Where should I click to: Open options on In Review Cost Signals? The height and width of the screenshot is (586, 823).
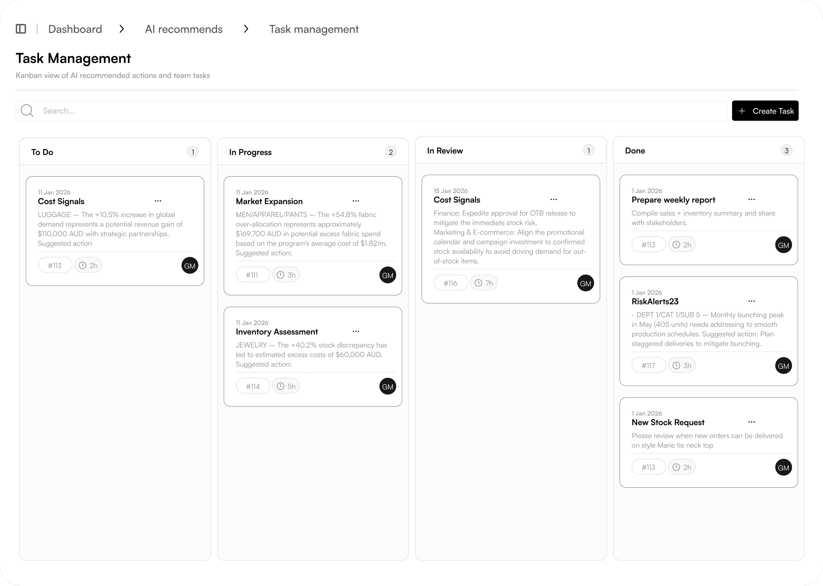click(554, 199)
